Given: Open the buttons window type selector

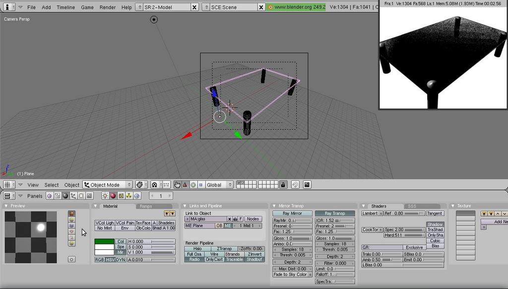Looking at the screenshot, I should click(x=9, y=196).
